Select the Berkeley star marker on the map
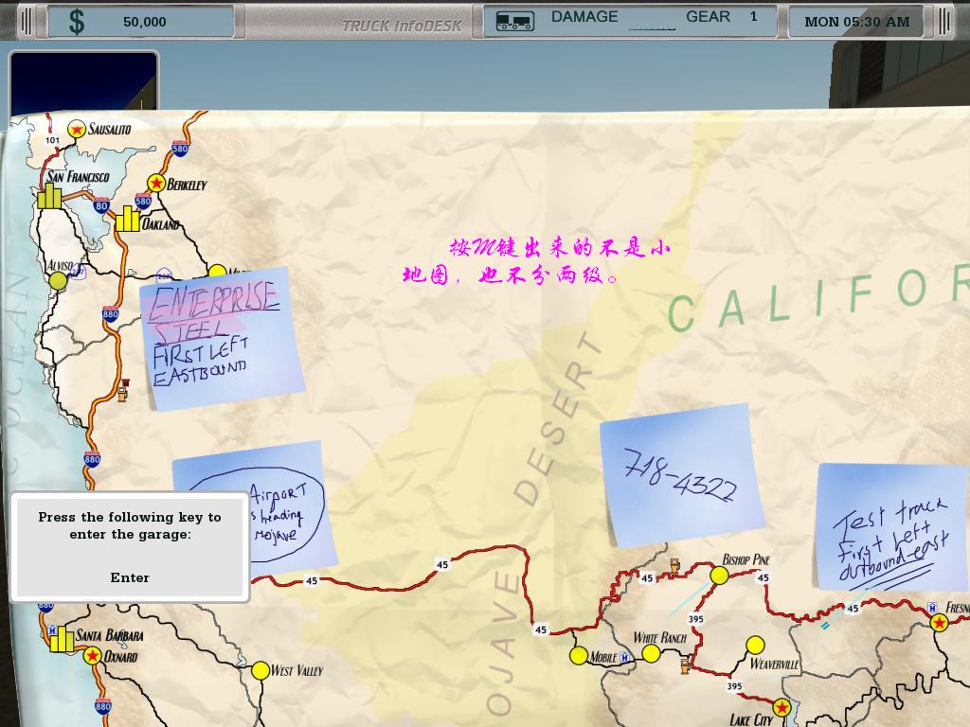This screenshot has height=727, width=970. 156,184
